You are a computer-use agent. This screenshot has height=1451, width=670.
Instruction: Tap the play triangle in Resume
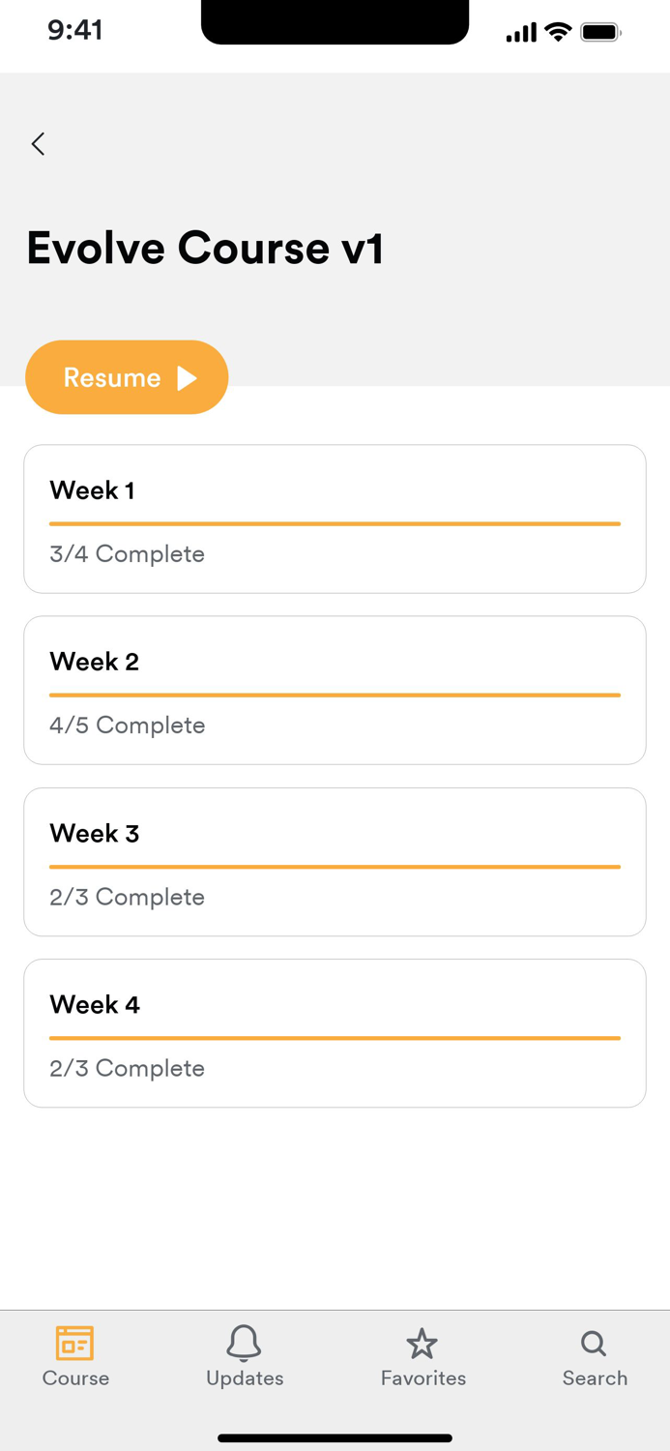(188, 378)
